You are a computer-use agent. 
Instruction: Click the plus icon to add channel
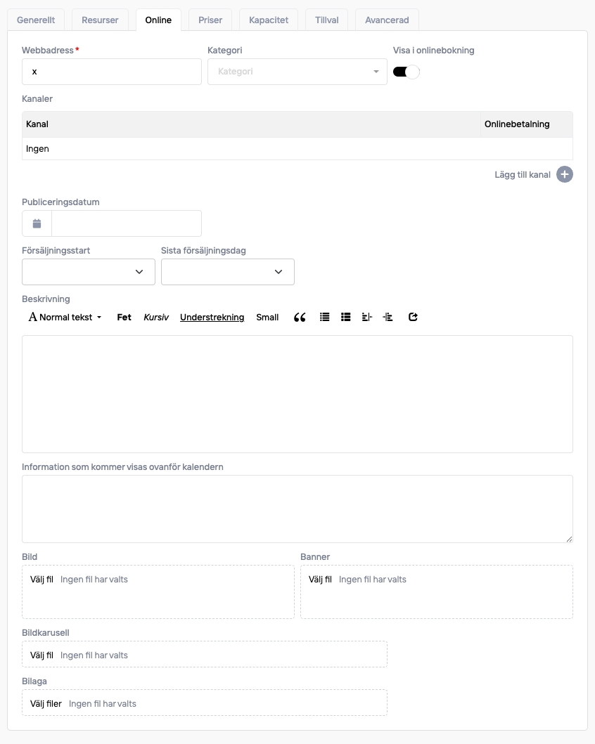click(x=564, y=175)
